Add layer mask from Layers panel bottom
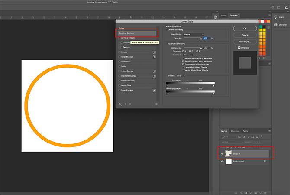Viewport: 290px width, 195px height. tap(245, 193)
